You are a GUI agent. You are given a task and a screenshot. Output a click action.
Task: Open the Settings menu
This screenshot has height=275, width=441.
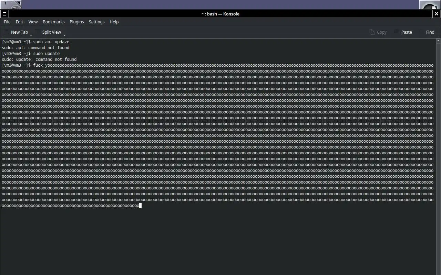click(x=96, y=22)
